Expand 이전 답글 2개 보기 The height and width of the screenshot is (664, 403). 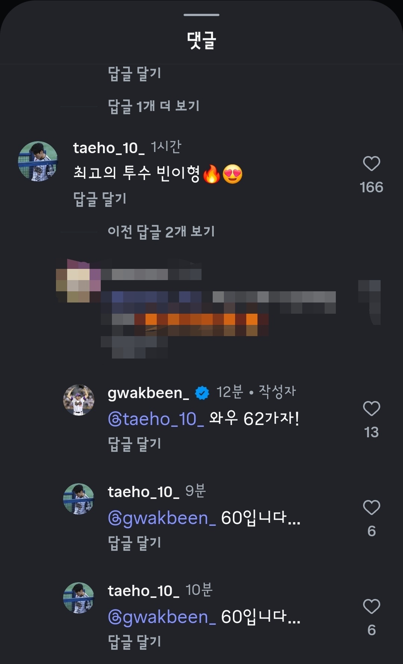(161, 232)
